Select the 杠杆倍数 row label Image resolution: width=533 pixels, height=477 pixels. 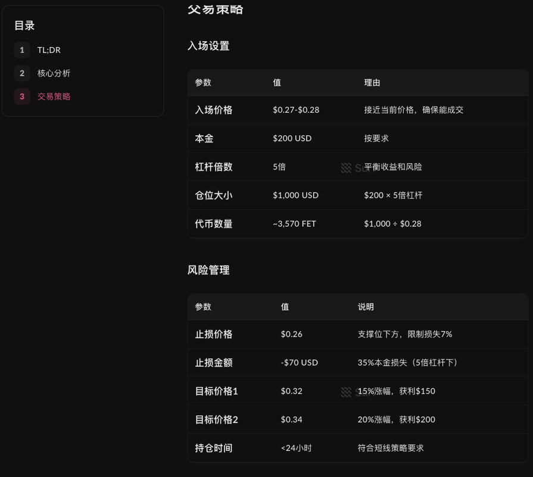tap(214, 167)
